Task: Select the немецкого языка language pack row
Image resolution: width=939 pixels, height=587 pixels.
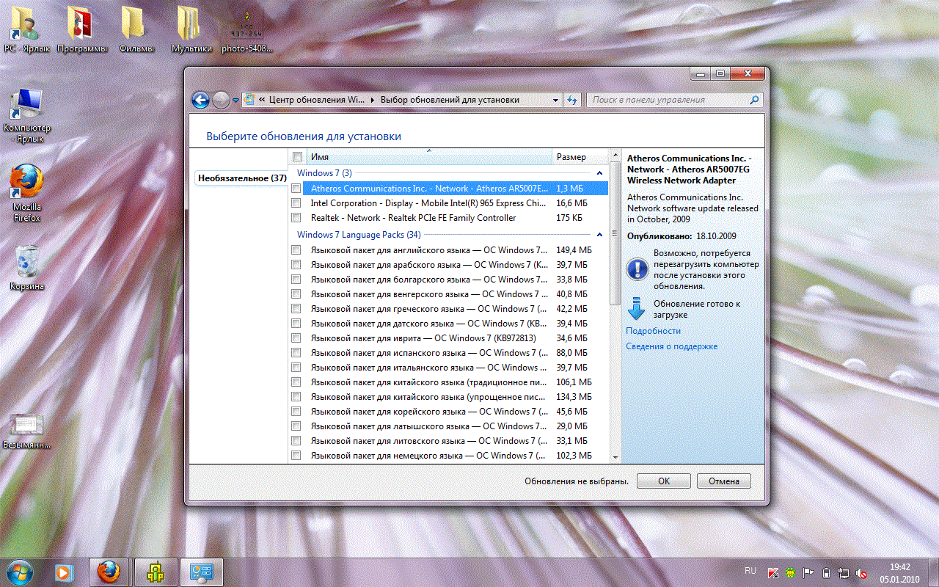Action: coord(448,456)
